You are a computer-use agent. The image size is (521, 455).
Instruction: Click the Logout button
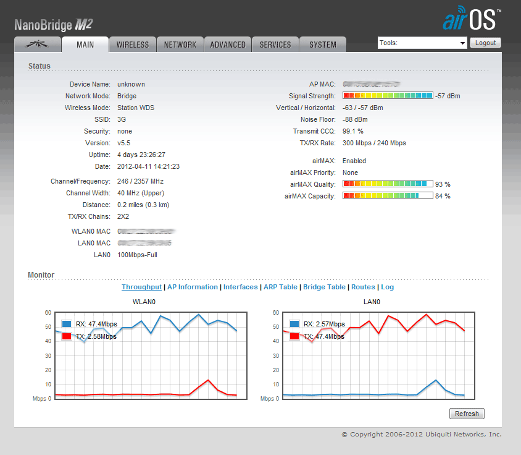pyautogui.click(x=485, y=43)
